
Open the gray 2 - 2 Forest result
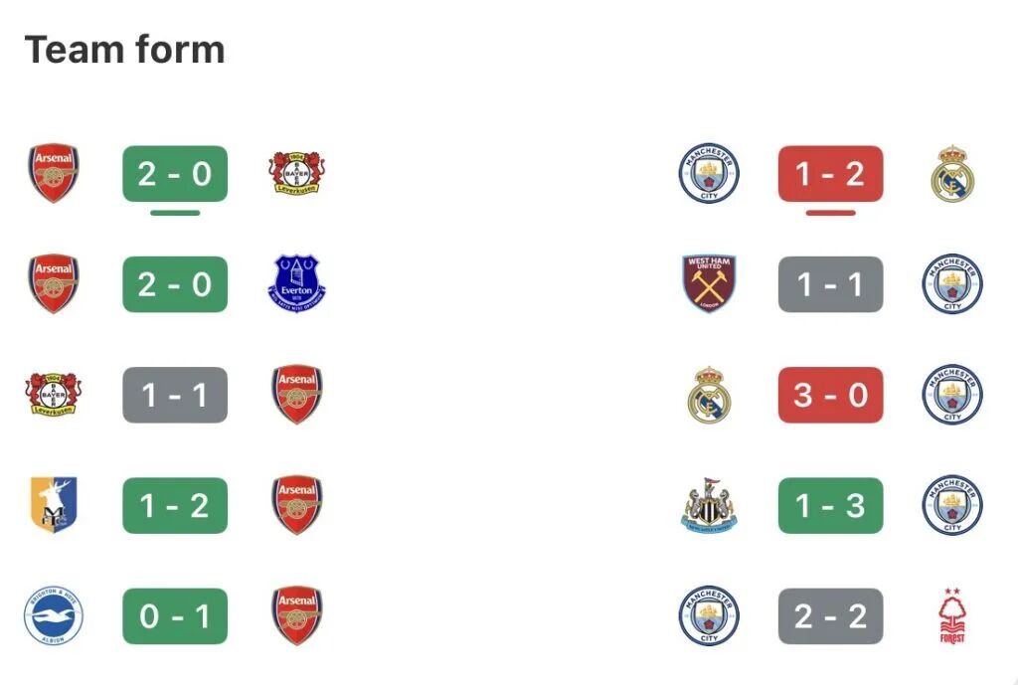(830, 616)
